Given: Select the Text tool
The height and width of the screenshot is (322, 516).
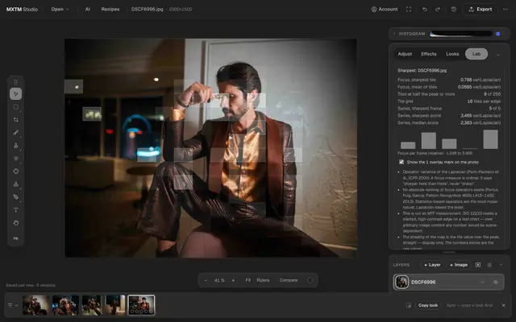Looking at the screenshot, I should tap(15, 210).
